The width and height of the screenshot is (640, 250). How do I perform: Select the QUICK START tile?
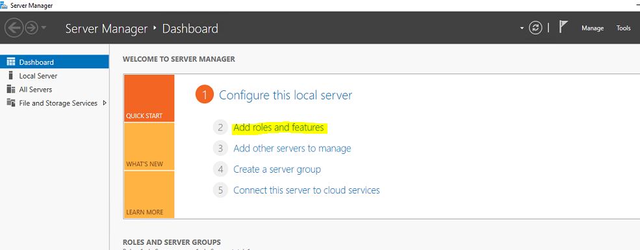(149, 98)
